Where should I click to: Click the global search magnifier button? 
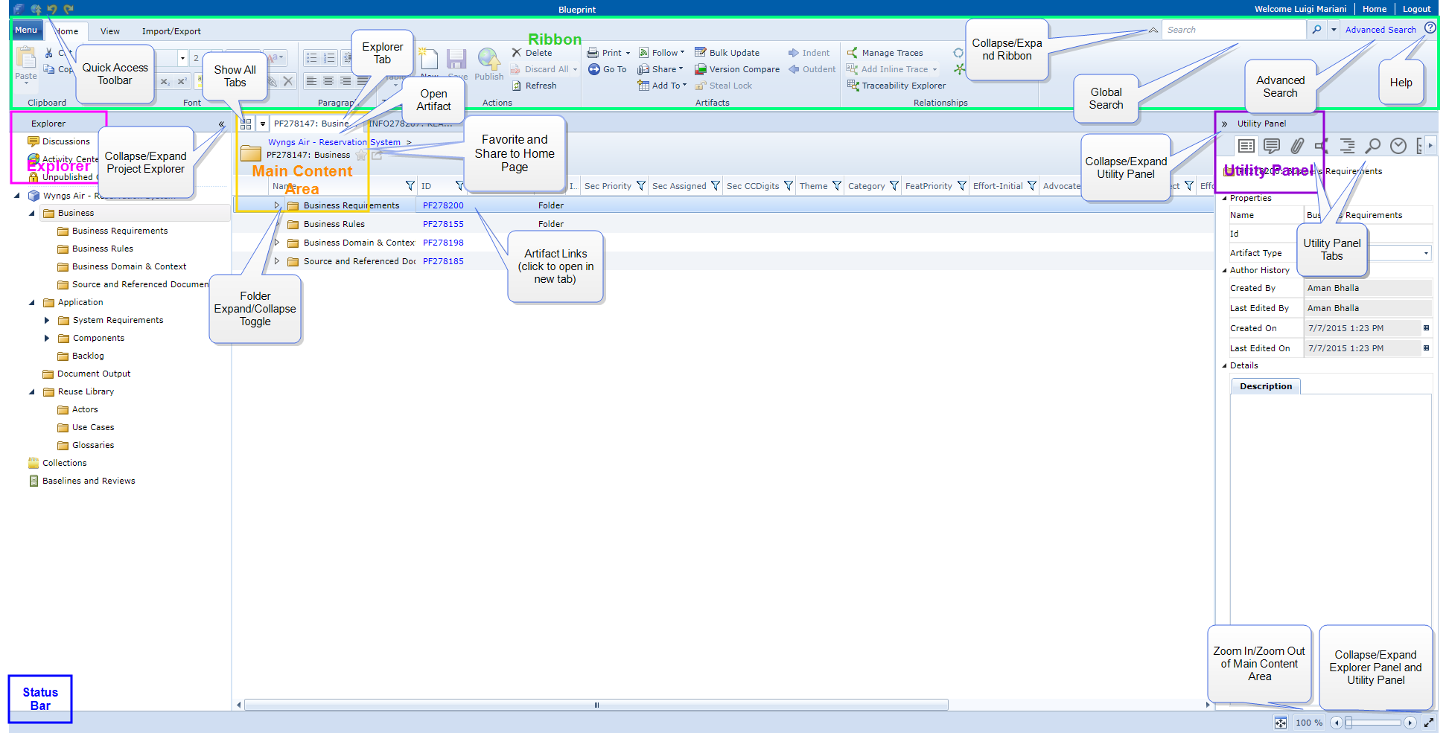click(x=1316, y=30)
